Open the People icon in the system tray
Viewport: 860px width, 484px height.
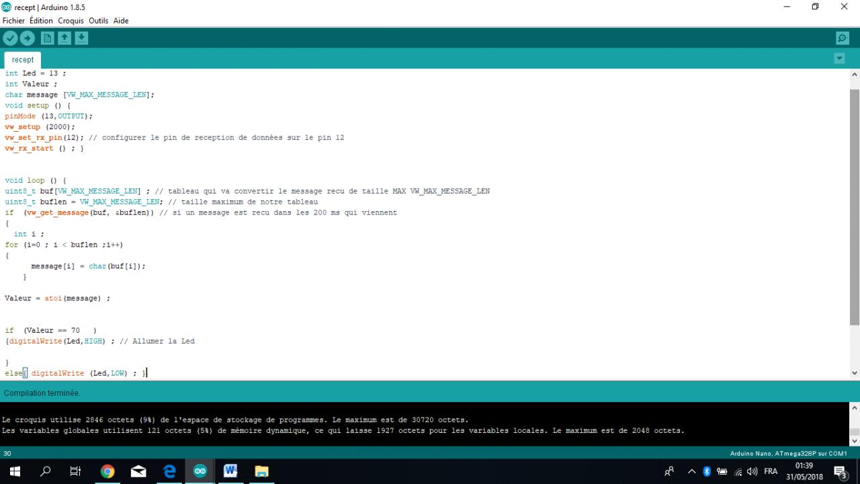point(669,471)
